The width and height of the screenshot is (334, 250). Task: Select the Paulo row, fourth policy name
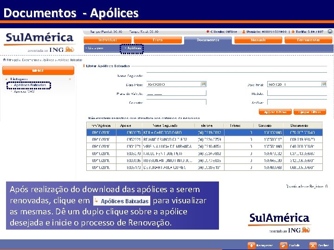tap(205, 153)
